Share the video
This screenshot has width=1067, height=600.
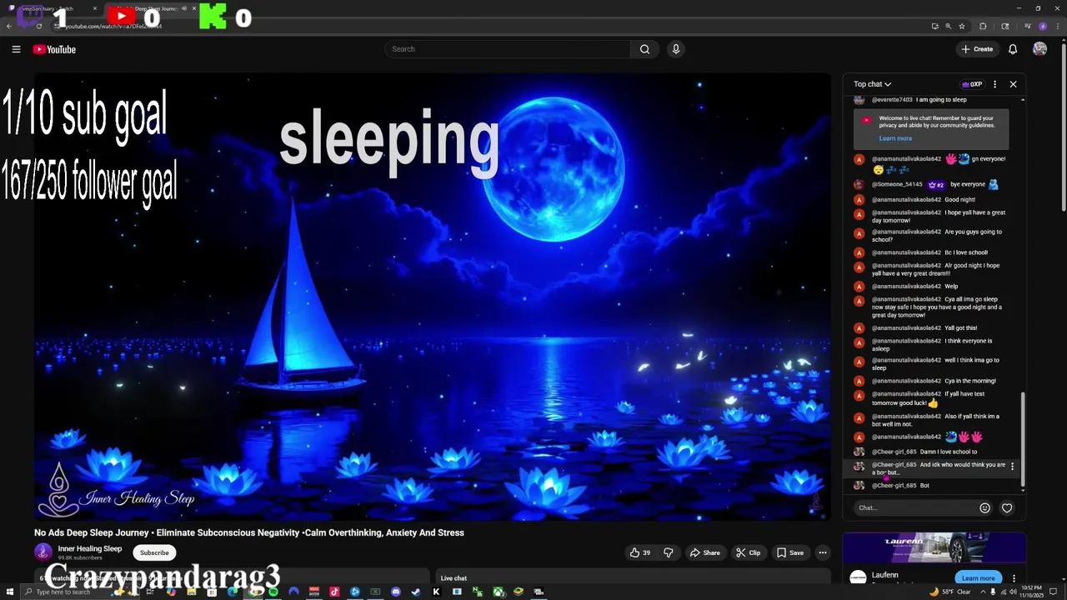(x=704, y=552)
